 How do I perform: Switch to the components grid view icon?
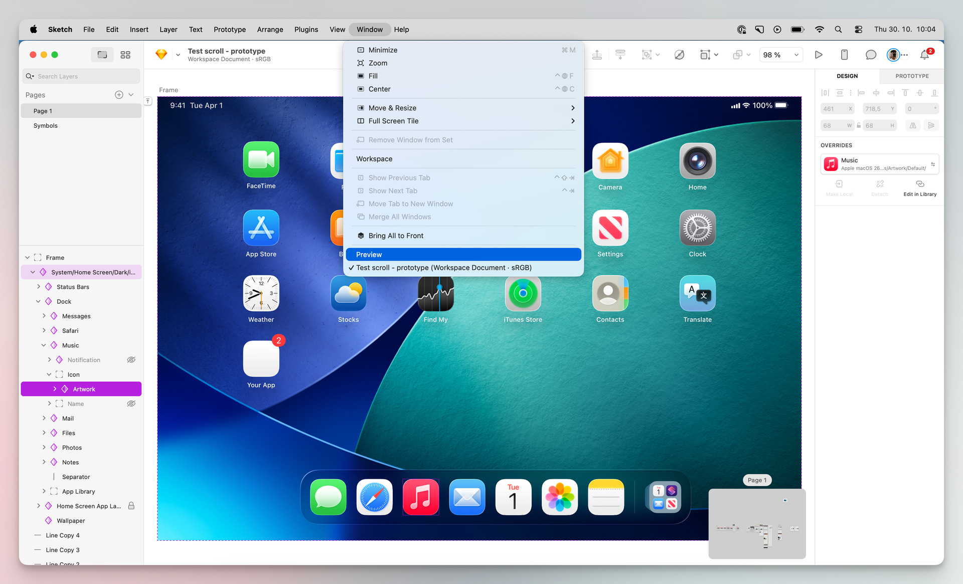coord(125,55)
